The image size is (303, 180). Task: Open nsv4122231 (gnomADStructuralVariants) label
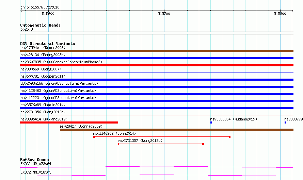pos(58,98)
